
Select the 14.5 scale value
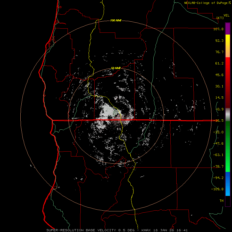(219, 98)
